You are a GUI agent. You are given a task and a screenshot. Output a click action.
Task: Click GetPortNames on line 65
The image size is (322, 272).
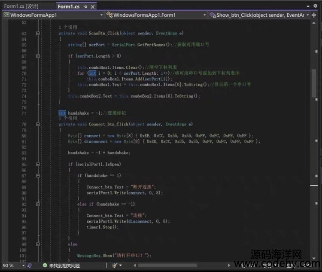[x=152, y=45]
